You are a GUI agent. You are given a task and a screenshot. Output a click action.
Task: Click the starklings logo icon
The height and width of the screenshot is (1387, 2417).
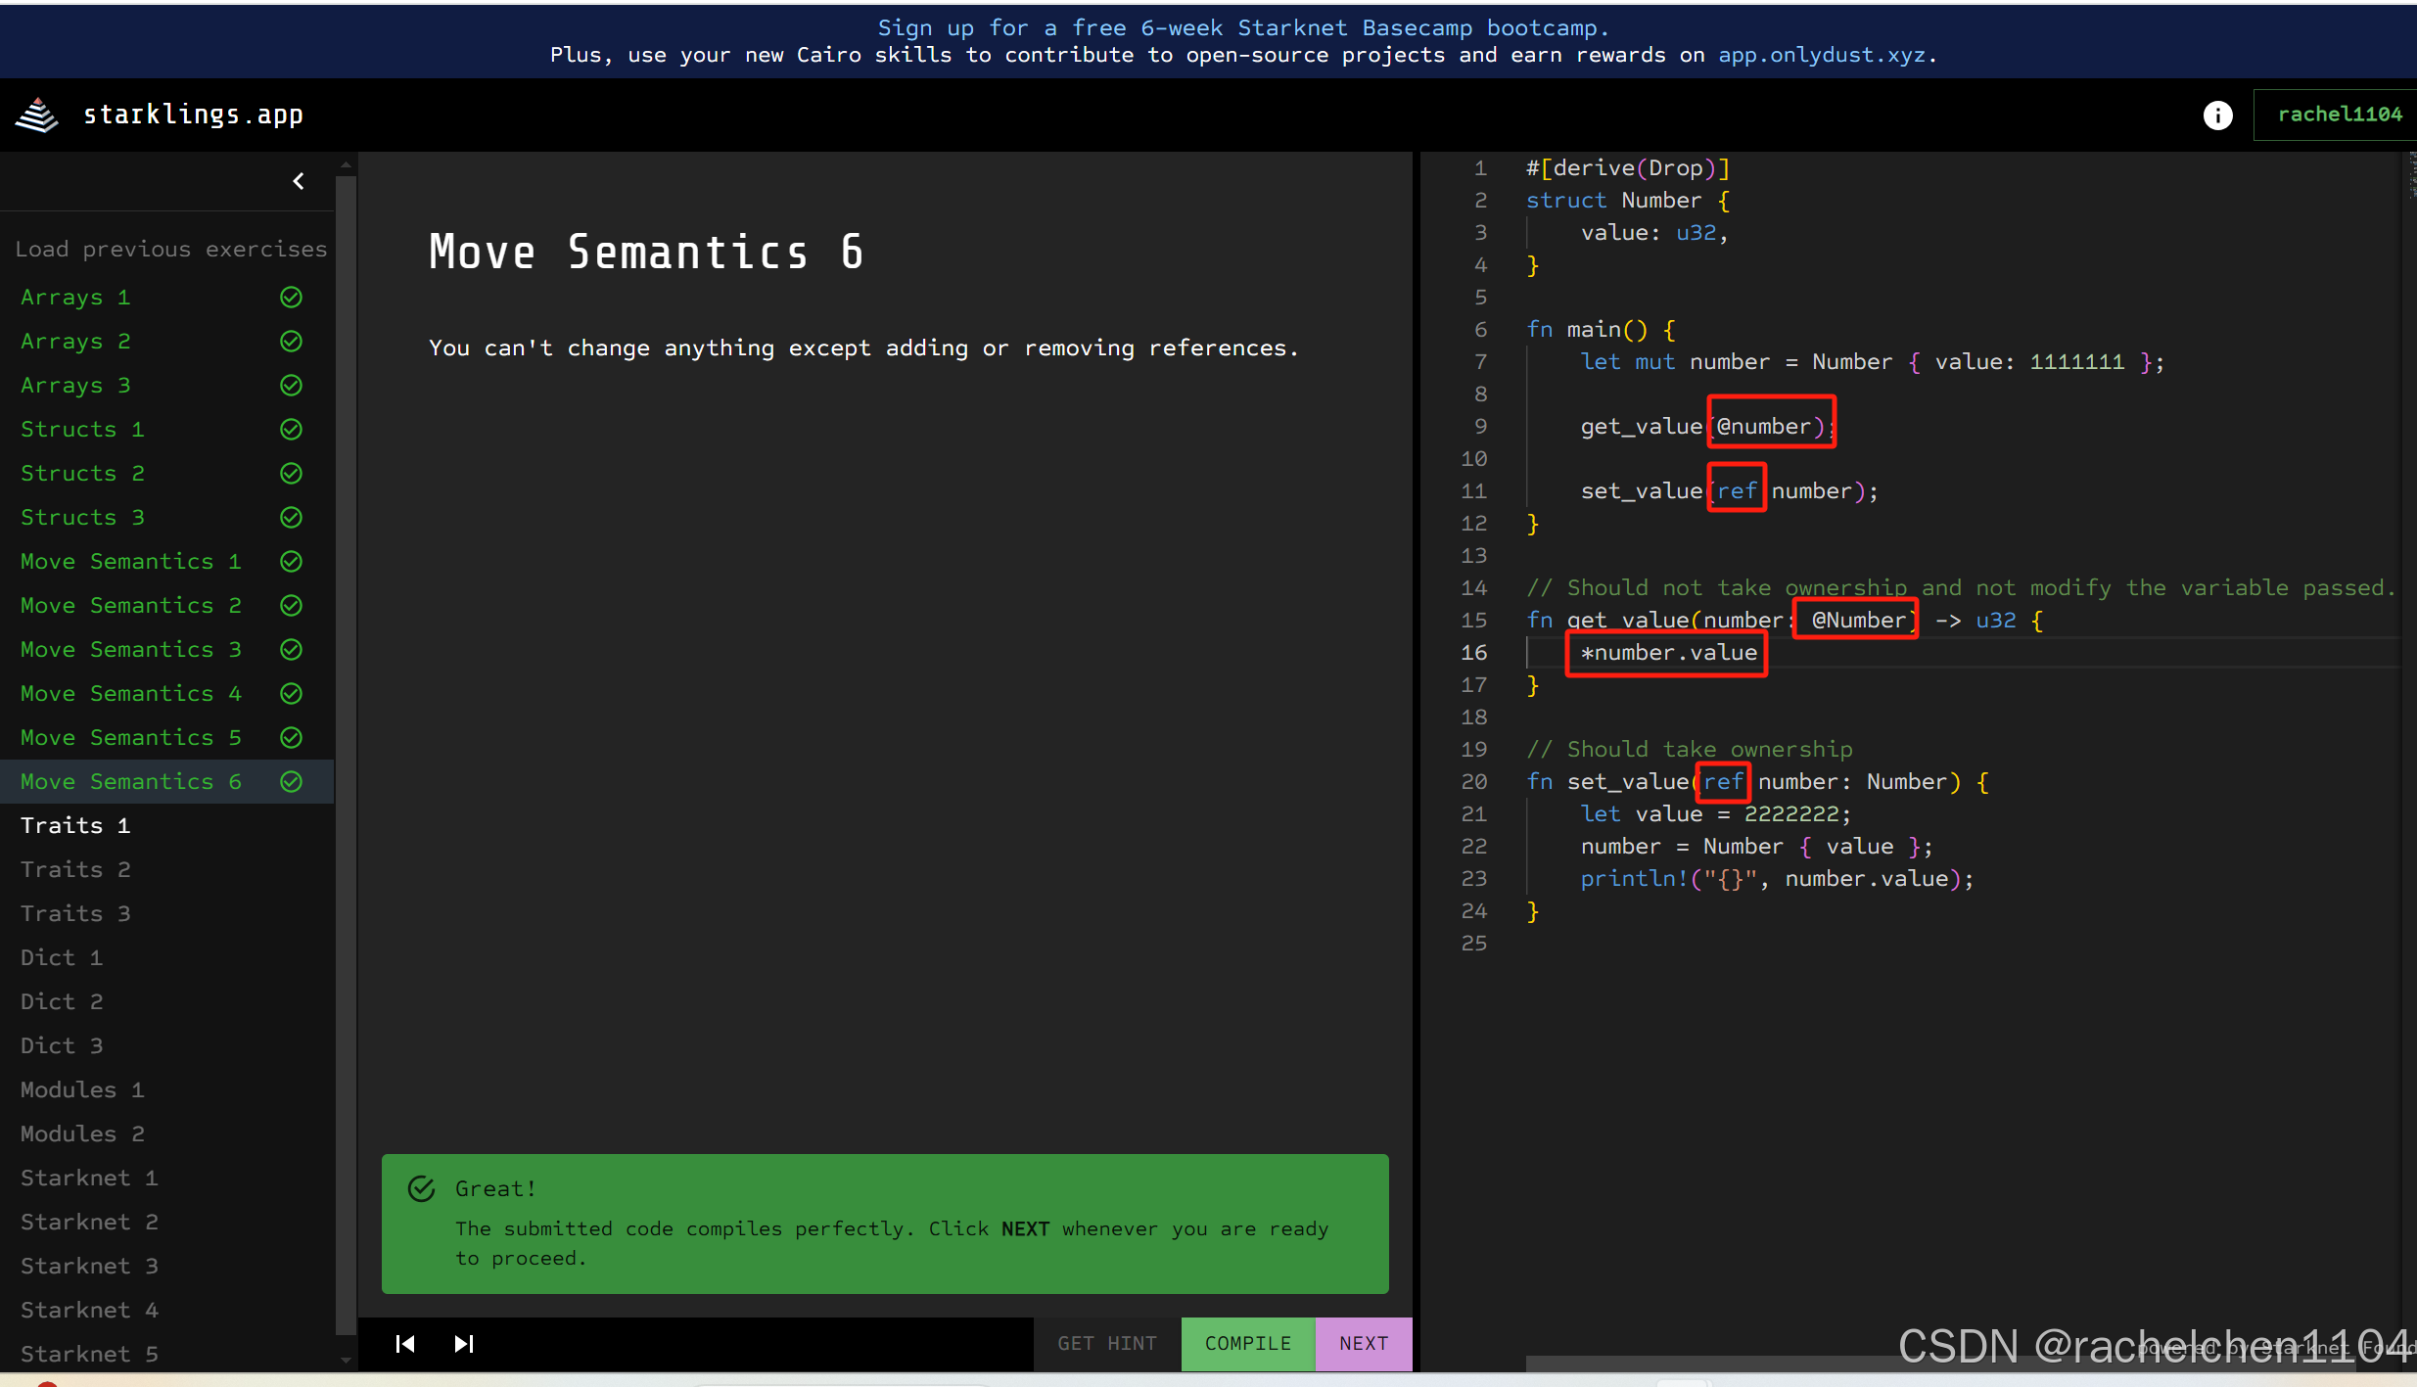tap(37, 115)
